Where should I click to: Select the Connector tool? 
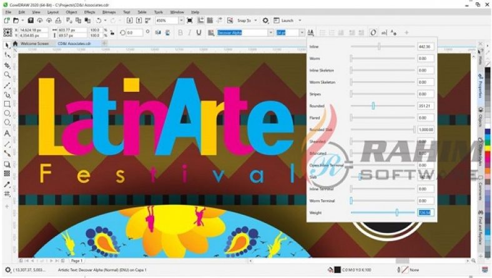pyautogui.click(x=7, y=154)
